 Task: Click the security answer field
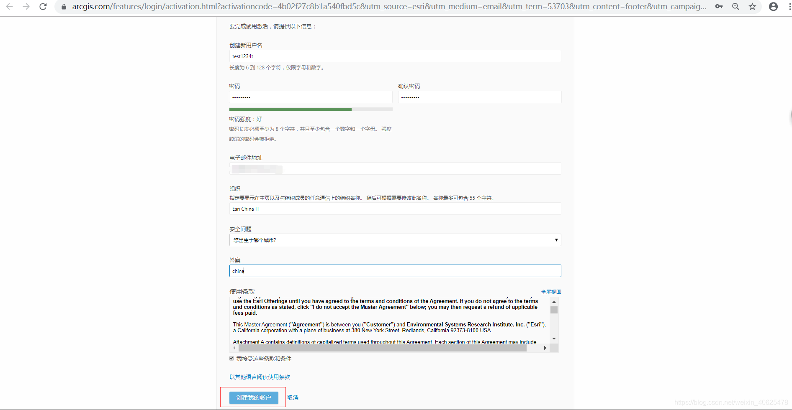coord(395,271)
